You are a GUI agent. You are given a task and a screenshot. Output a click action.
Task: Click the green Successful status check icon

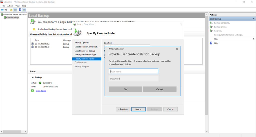[x=40, y=83]
